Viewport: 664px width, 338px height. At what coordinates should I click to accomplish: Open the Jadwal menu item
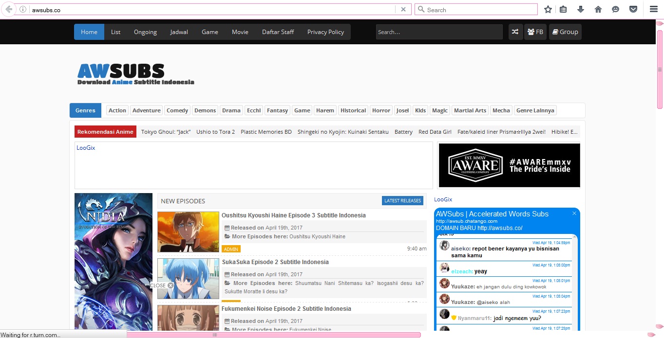point(179,32)
